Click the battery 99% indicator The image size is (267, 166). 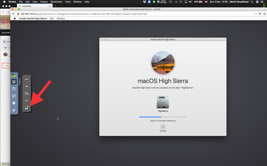198,2
